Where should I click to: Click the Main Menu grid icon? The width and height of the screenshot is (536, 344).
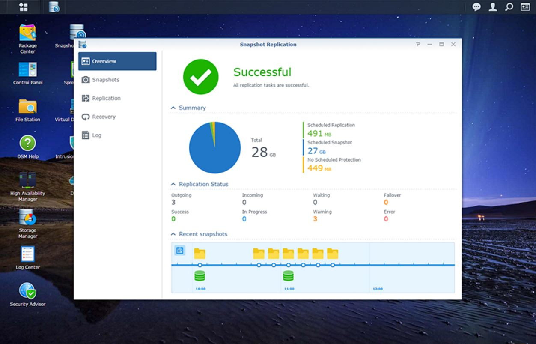(x=24, y=7)
